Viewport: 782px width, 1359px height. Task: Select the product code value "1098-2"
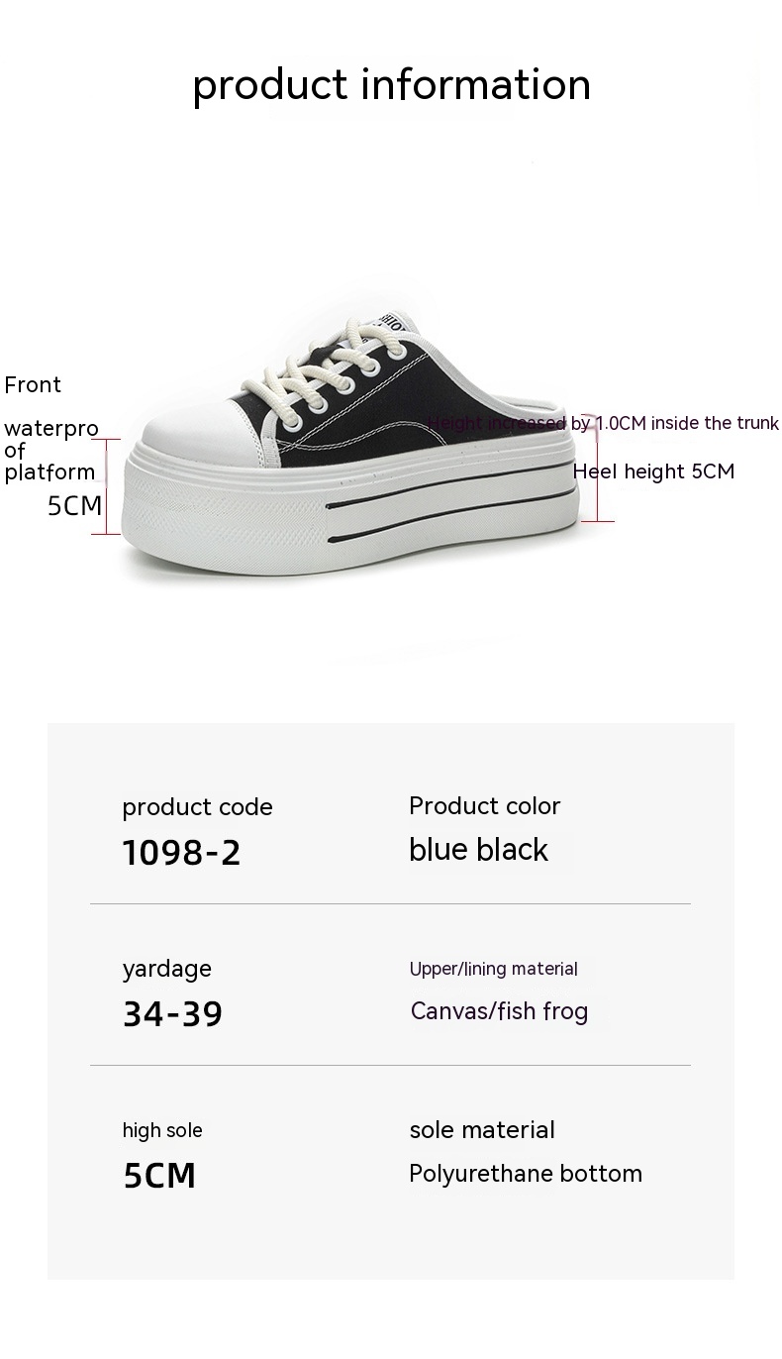[181, 852]
